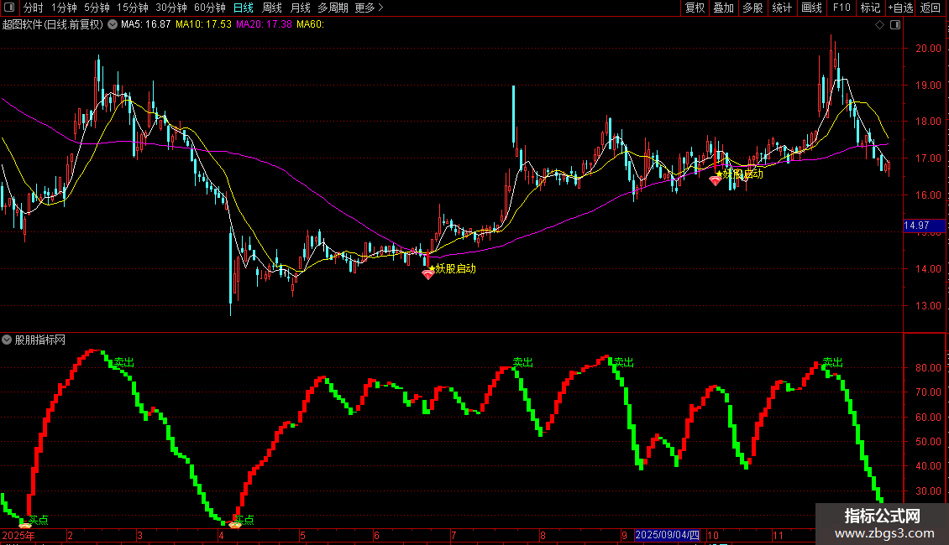The width and height of the screenshot is (949, 545).
Task: Click the 卖出 sell label near August
Action: (x=523, y=362)
